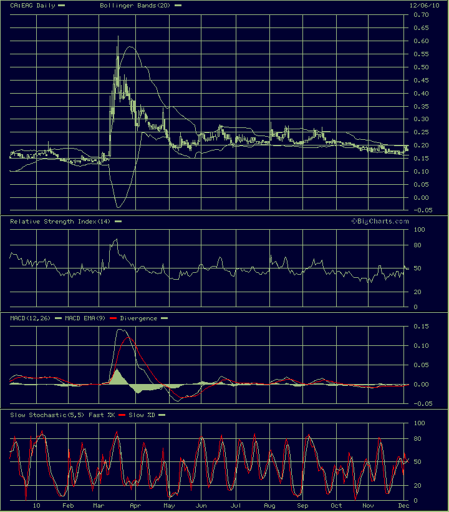Click the 80 label on the RSI axis
The width and height of the screenshot is (449, 512).
417,245
